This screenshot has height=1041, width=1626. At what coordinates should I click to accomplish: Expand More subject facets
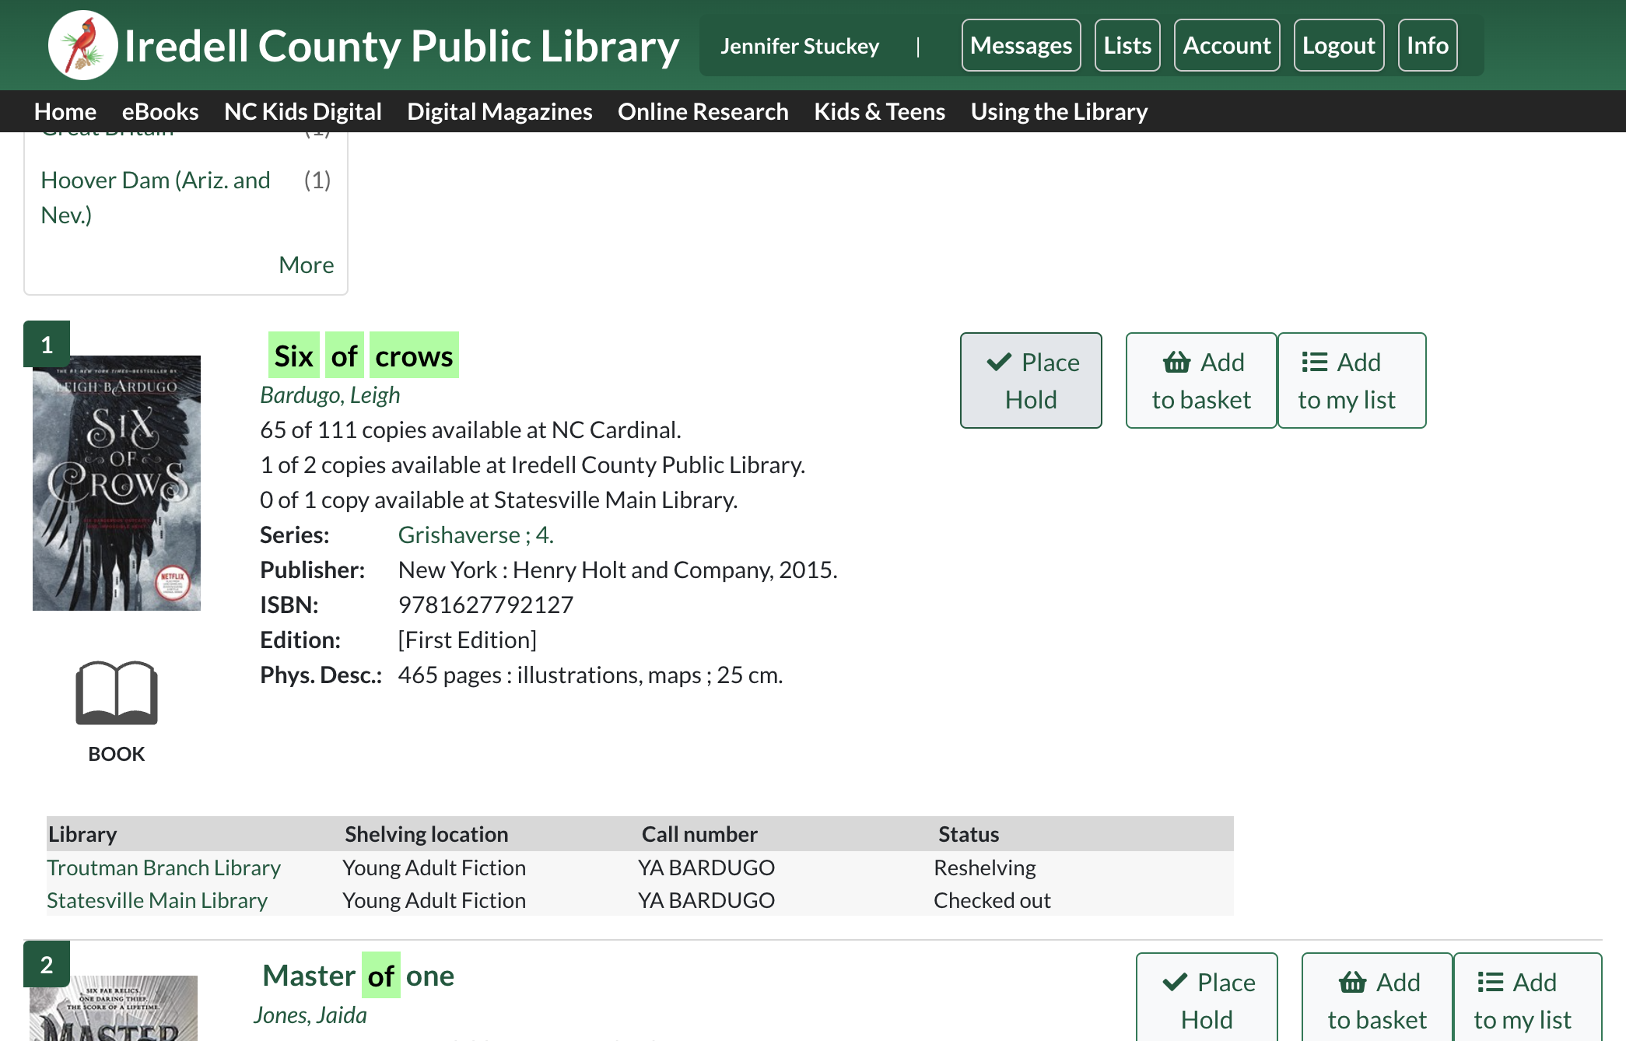[307, 265]
